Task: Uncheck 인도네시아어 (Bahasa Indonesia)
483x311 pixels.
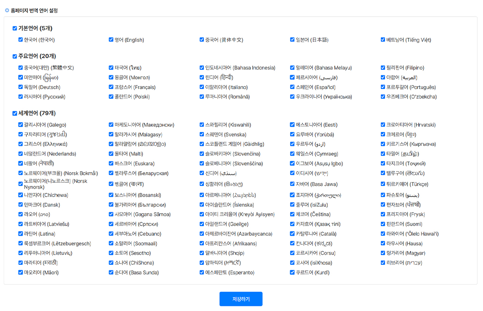Action: pyautogui.click(x=202, y=68)
